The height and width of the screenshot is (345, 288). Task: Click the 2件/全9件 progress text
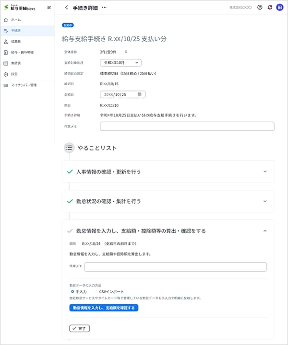pos(108,52)
